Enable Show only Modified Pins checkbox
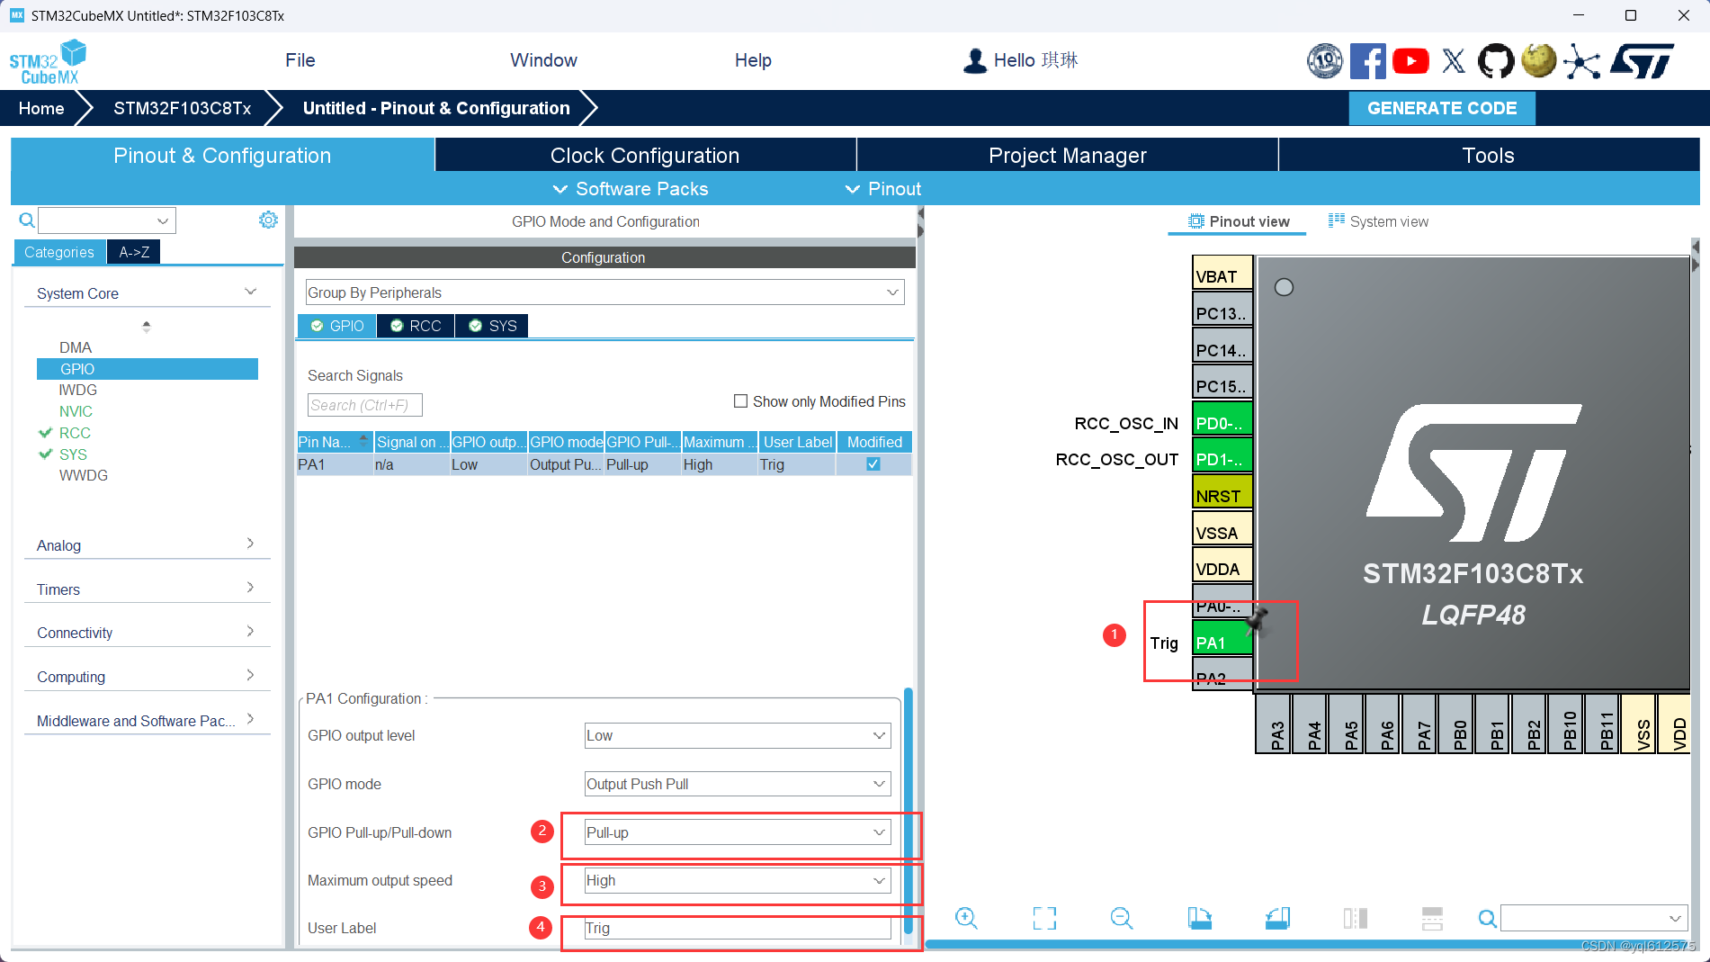The height and width of the screenshot is (962, 1710). point(740,401)
